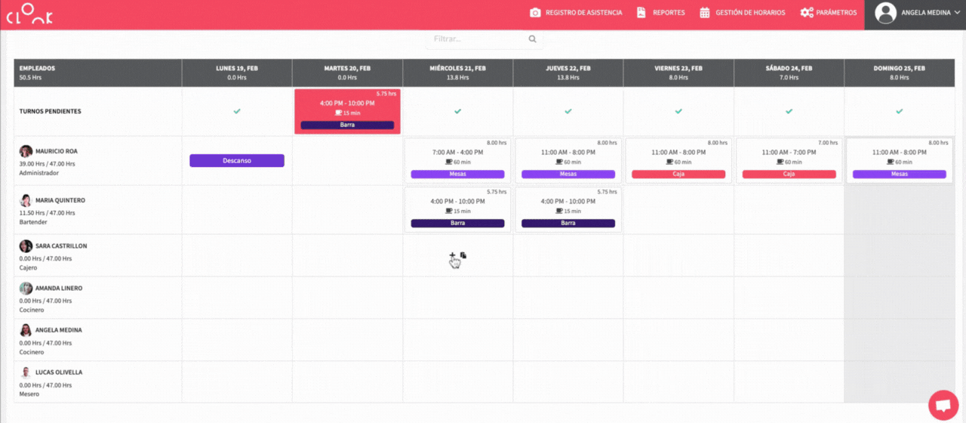The image size is (966, 423).
Task: Click Monday's pending-shifts green checkmark
Action: [x=237, y=111]
